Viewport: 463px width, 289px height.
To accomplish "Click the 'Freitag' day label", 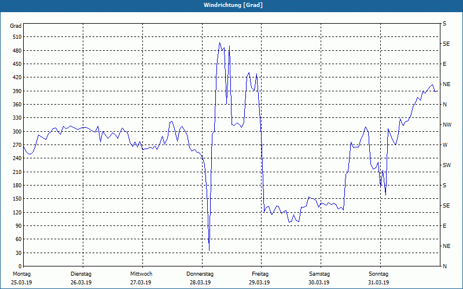I will 260,274.
